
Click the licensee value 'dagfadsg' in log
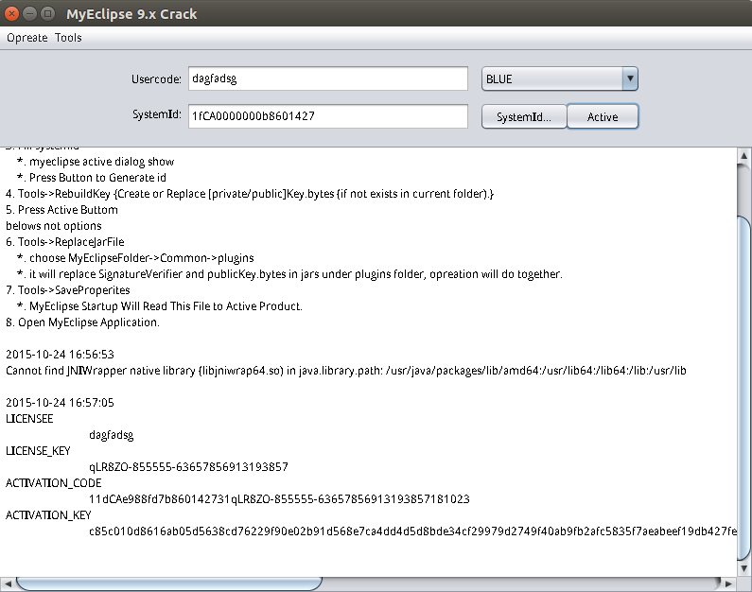(112, 435)
